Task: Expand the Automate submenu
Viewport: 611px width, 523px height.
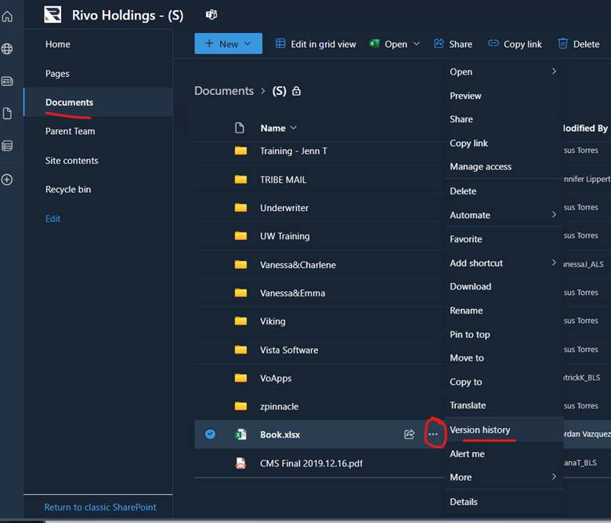Action: (x=501, y=215)
